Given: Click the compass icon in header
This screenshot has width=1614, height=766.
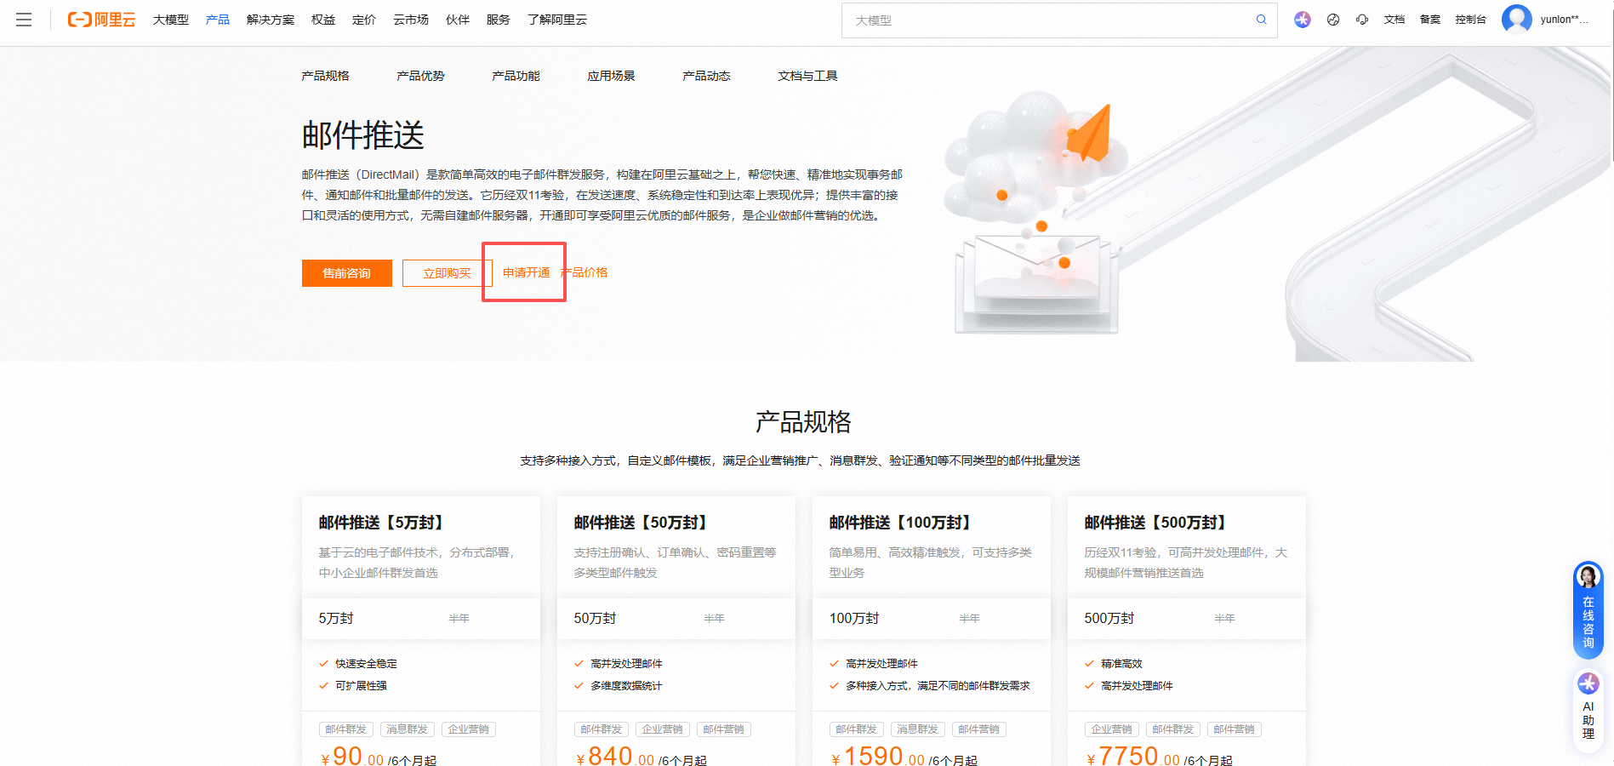Looking at the screenshot, I should tap(1333, 20).
